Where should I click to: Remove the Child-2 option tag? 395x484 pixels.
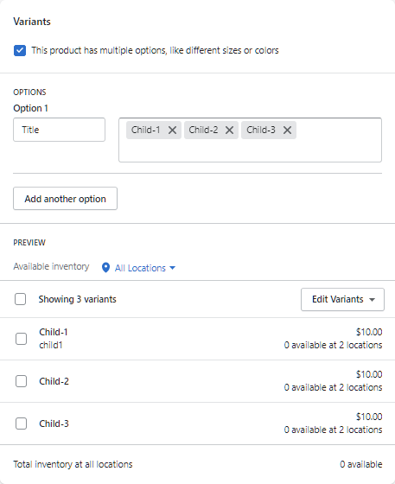(229, 131)
